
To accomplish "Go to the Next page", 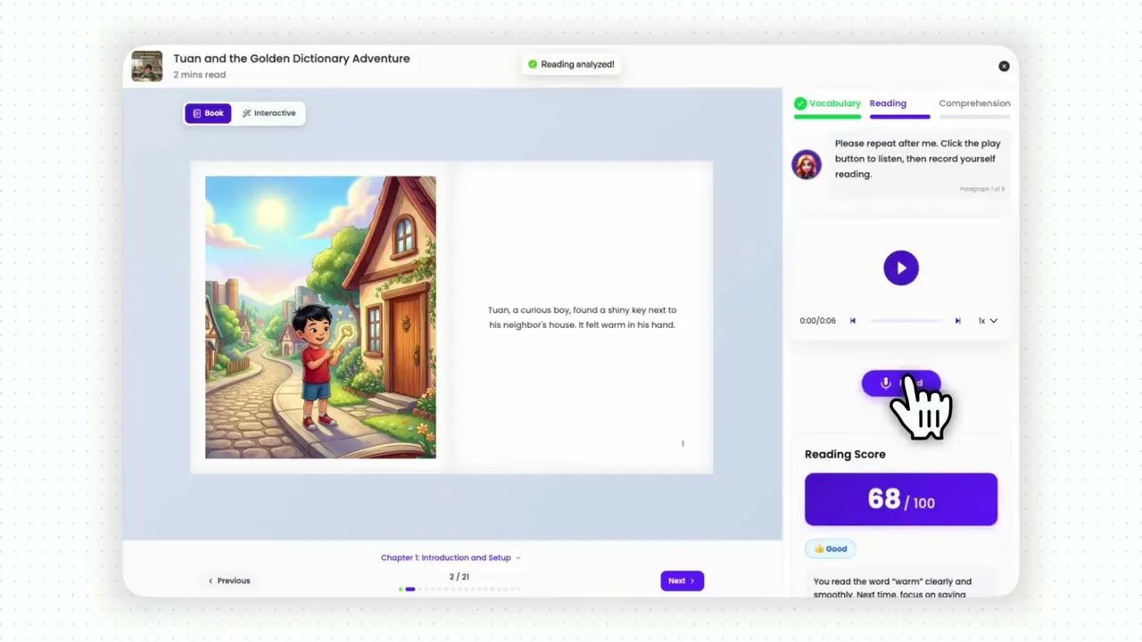I will 683,580.
